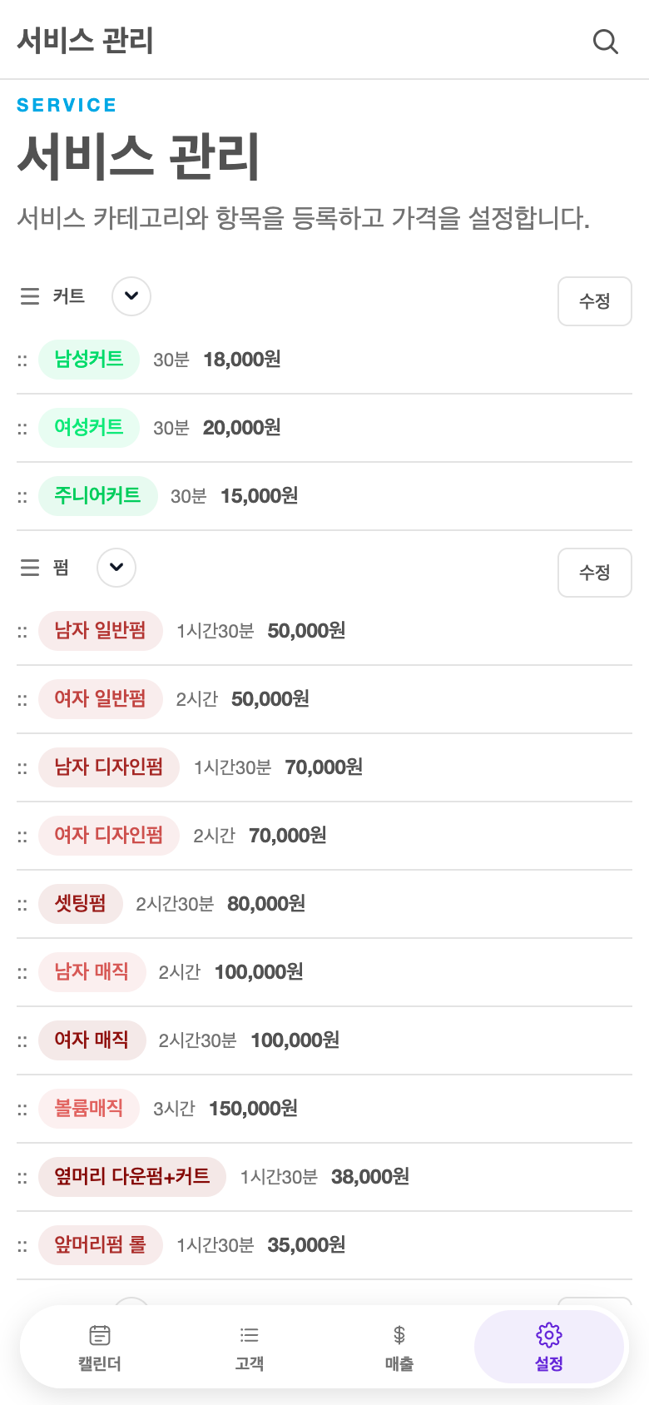The height and width of the screenshot is (1405, 649).
Task: Select the 여자 매직 service tag
Action: coord(92,1040)
